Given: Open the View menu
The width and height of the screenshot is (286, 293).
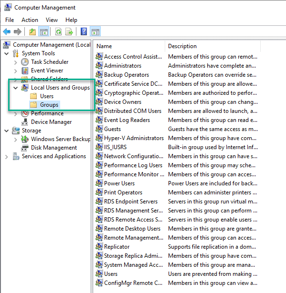Looking at the screenshot, I should click(52, 20).
